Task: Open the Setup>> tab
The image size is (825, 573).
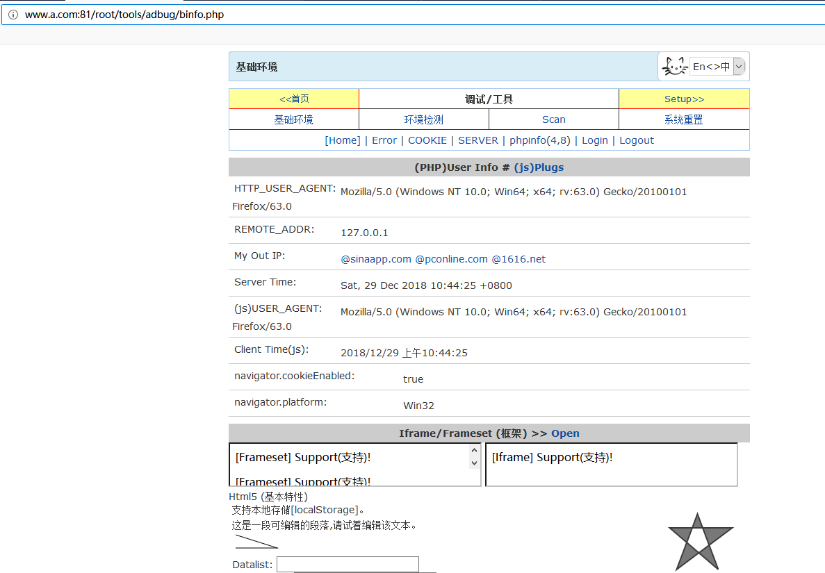Action: pyautogui.click(x=684, y=99)
